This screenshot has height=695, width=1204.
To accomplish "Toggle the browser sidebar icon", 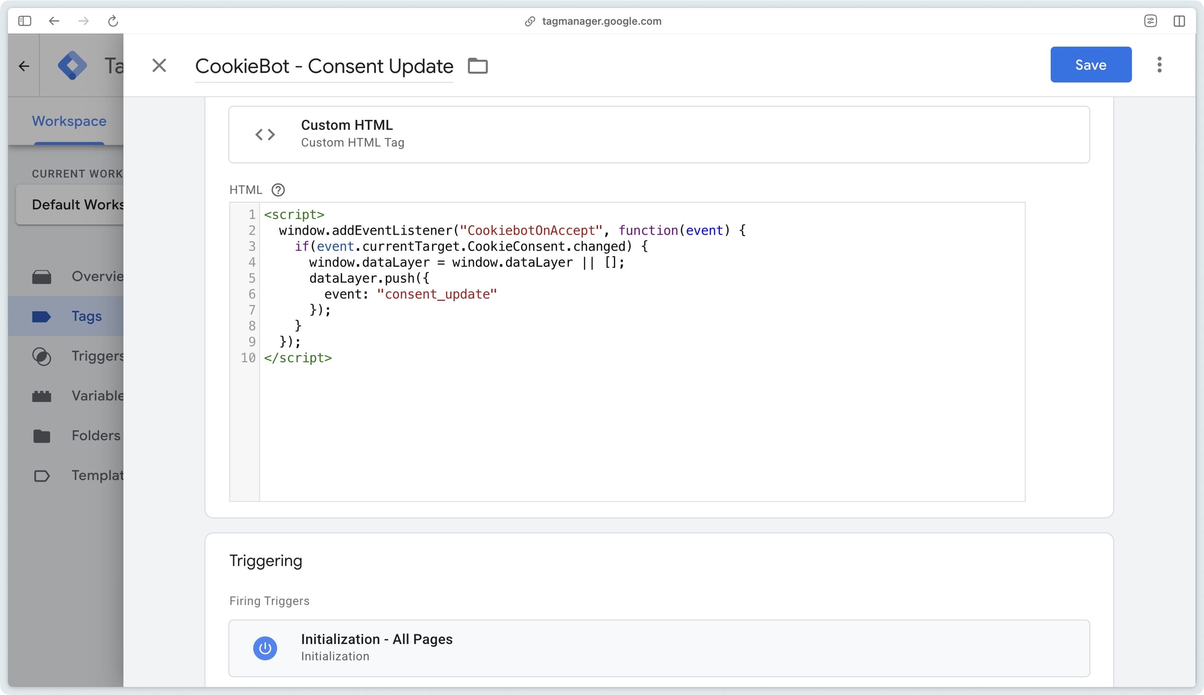I will tap(25, 21).
